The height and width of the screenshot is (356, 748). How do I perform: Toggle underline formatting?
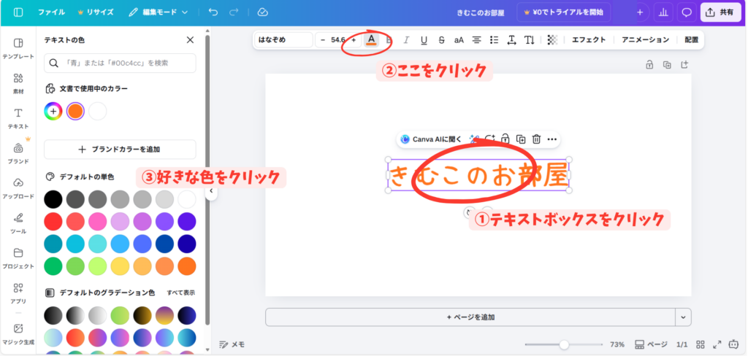424,40
